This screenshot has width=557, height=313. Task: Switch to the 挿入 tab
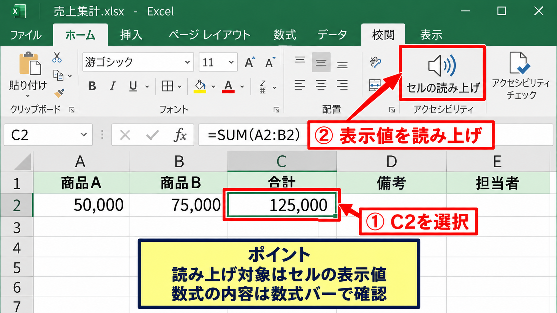point(131,35)
